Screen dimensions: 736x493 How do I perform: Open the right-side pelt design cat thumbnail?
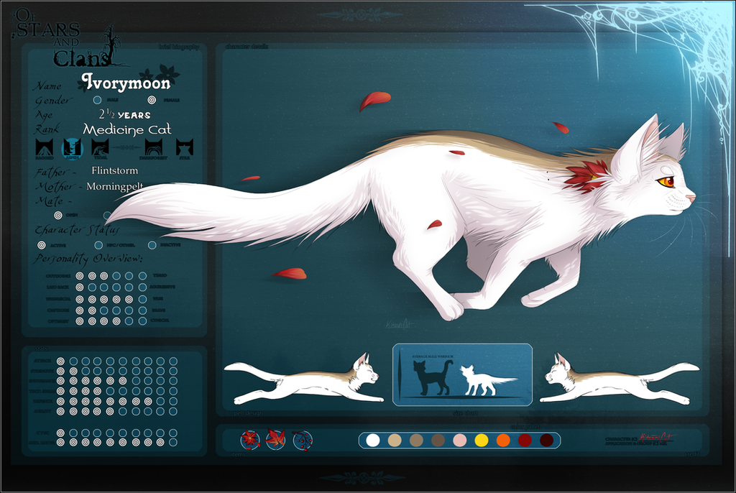[x=620, y=379]
